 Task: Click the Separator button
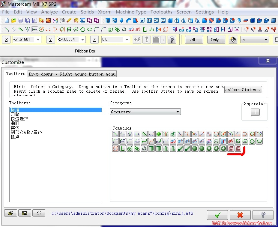tap(255, 112)
